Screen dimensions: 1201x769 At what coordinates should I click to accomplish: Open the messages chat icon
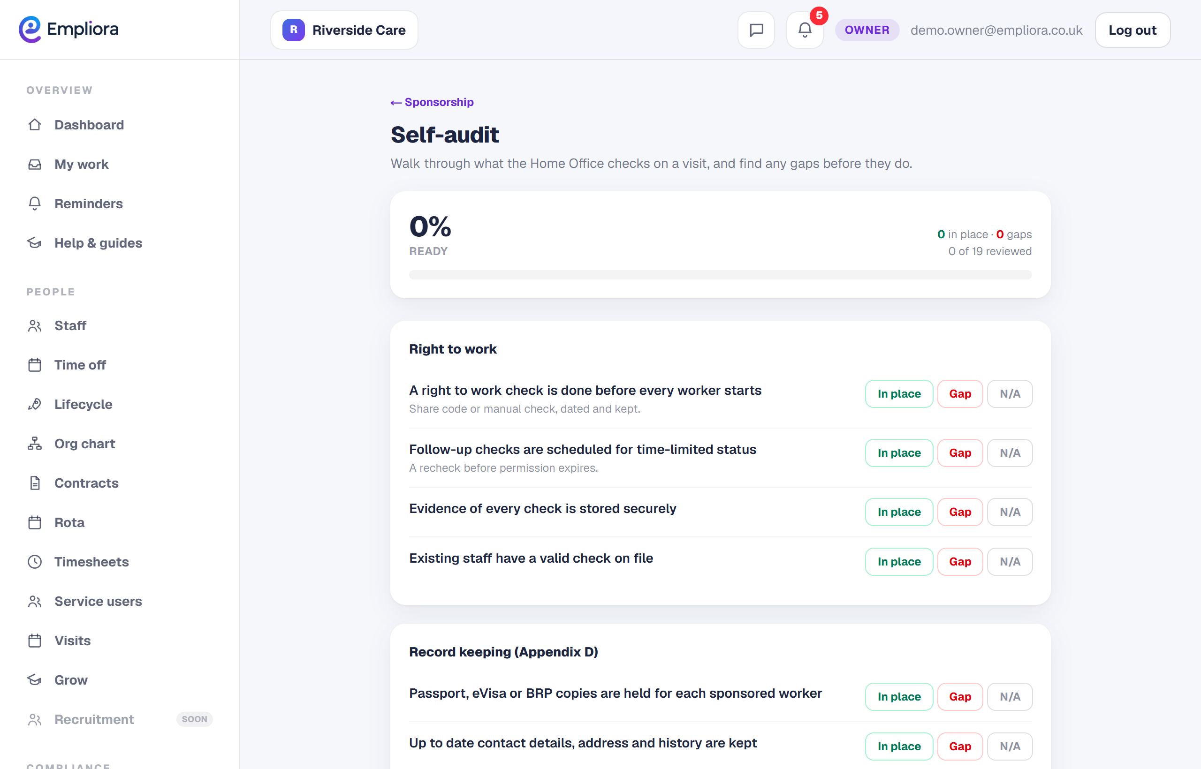(x=756, y=30)
